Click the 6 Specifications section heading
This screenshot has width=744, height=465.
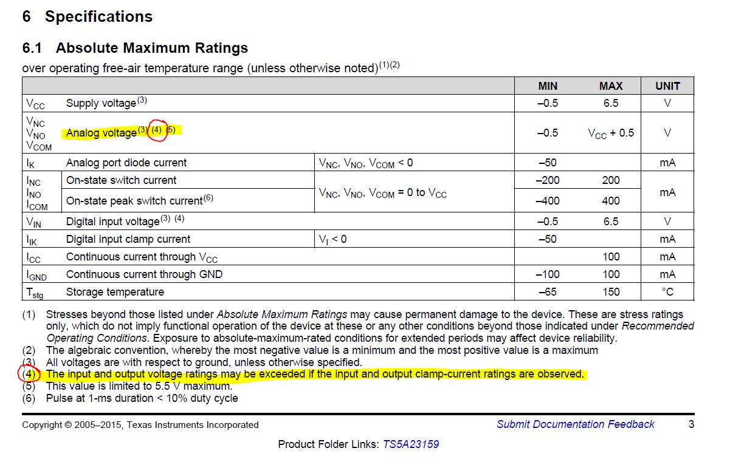[x=88, y=16]
